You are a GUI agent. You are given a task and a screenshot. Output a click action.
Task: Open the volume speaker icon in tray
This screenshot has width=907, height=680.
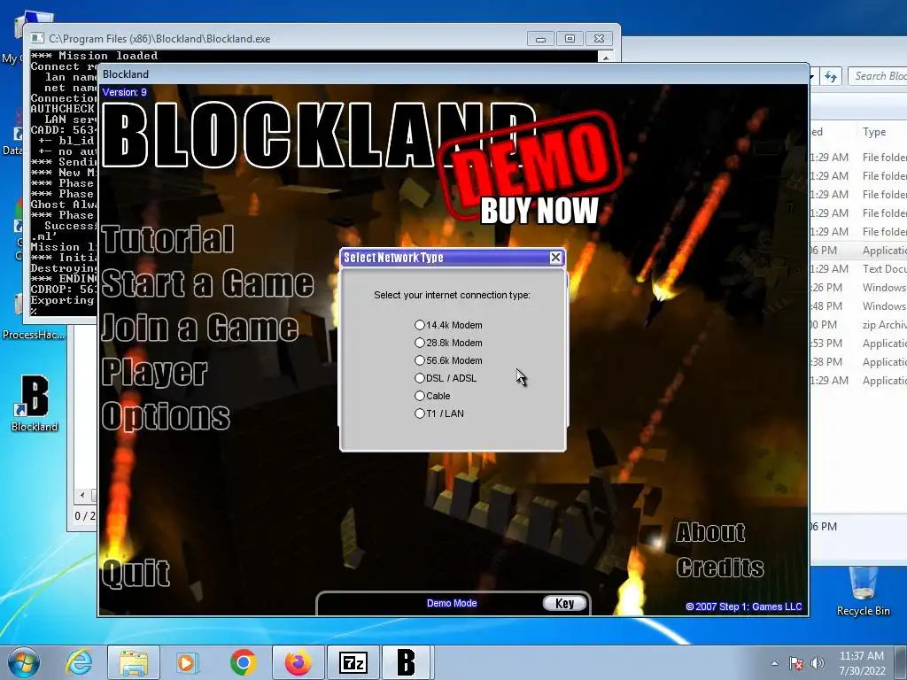click(818, 663)
